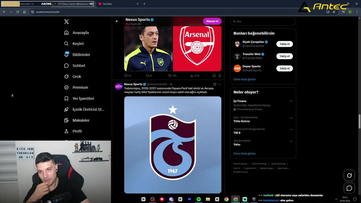Expand Daha fazla footer options
Image resolution: width=361 pixels, height=203 pixels.
(x=283, y=168)
